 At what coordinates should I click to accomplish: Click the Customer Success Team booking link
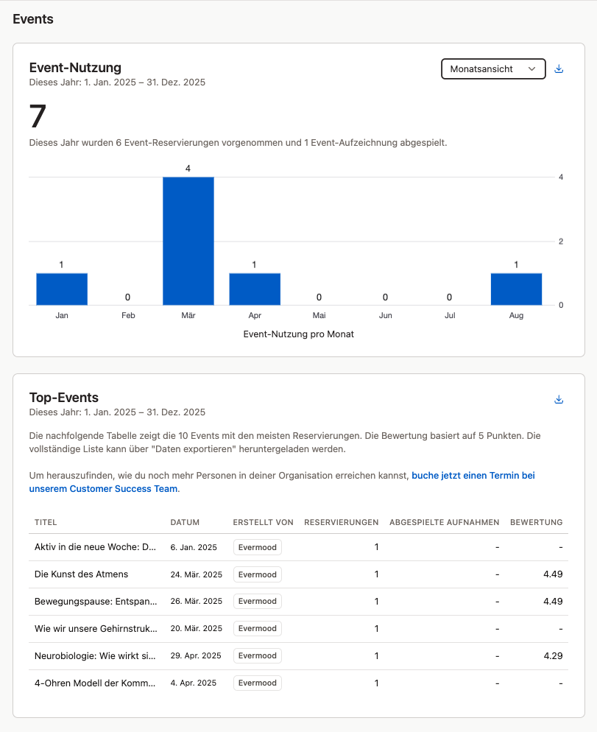coord(473,476)
